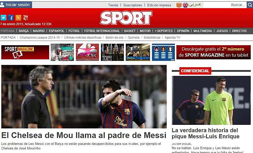Screen dimensions: 253x153
Task: Open the Sport Magazine banner thumbnail
Action: [x=25, y=52]
